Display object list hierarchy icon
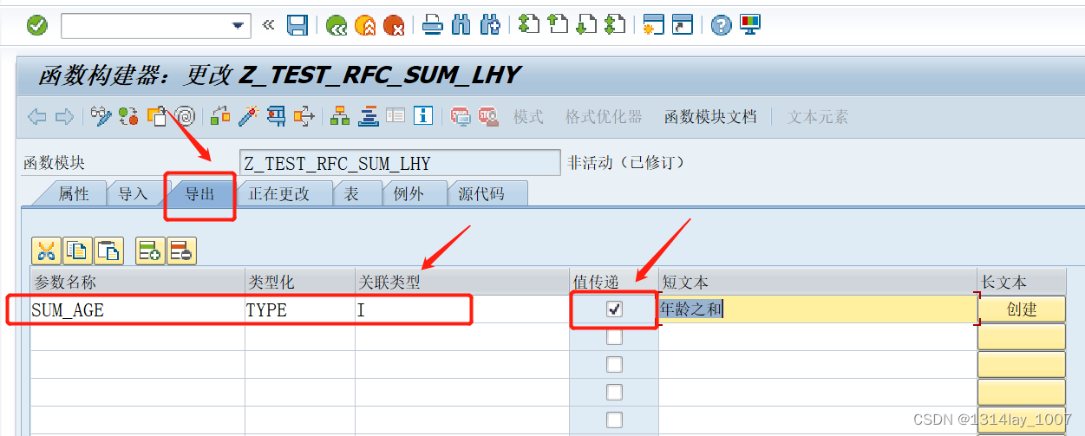 pos(341,116)
